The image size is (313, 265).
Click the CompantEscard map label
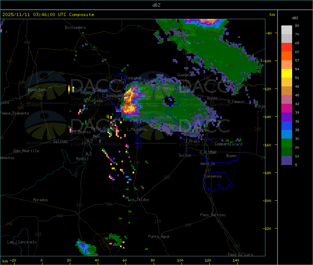228,144
